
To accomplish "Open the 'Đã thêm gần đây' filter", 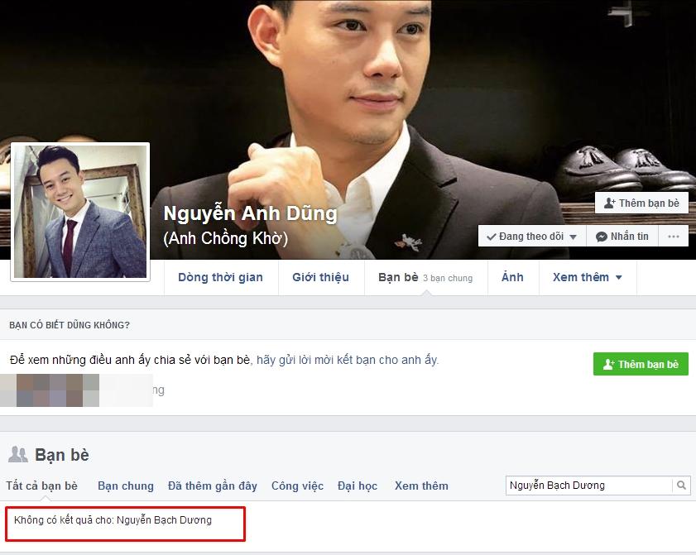I will pos(213,486).
